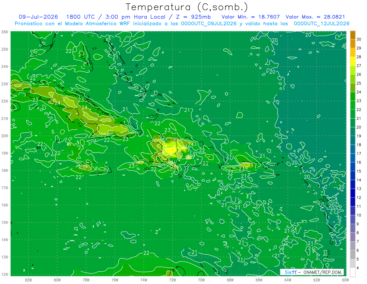Click the '76W' longitude axis label
The width and height of the screenshot is (367, 284).
115,280
